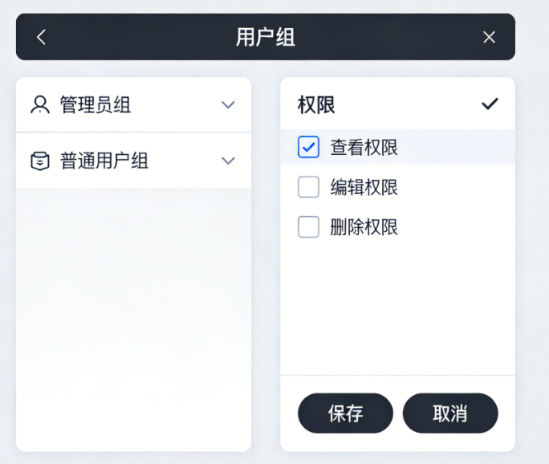Click the 用户组 title text
Image resolution: width=549 pixels, height=464 pixels.
pos(266,37)
